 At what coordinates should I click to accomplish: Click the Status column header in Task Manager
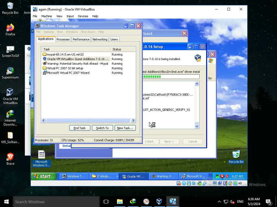tap(123, 49)
